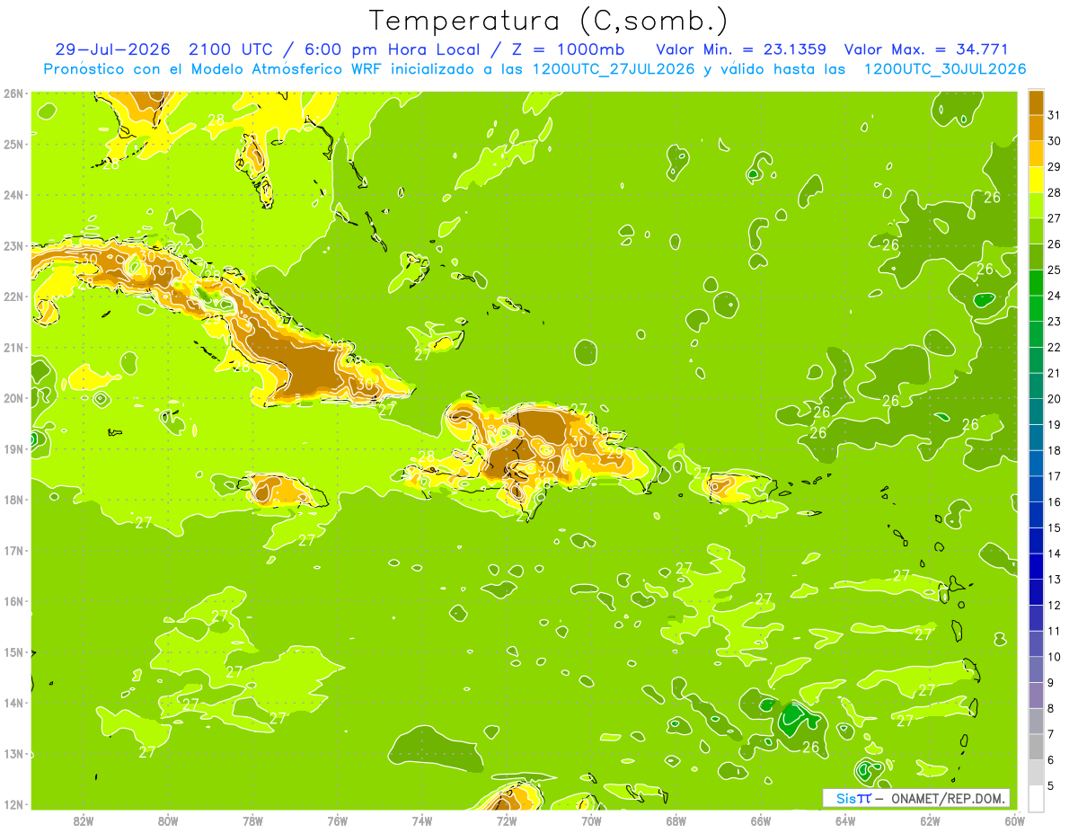Click the white swatch below colorbar 5

[1036, 798]
